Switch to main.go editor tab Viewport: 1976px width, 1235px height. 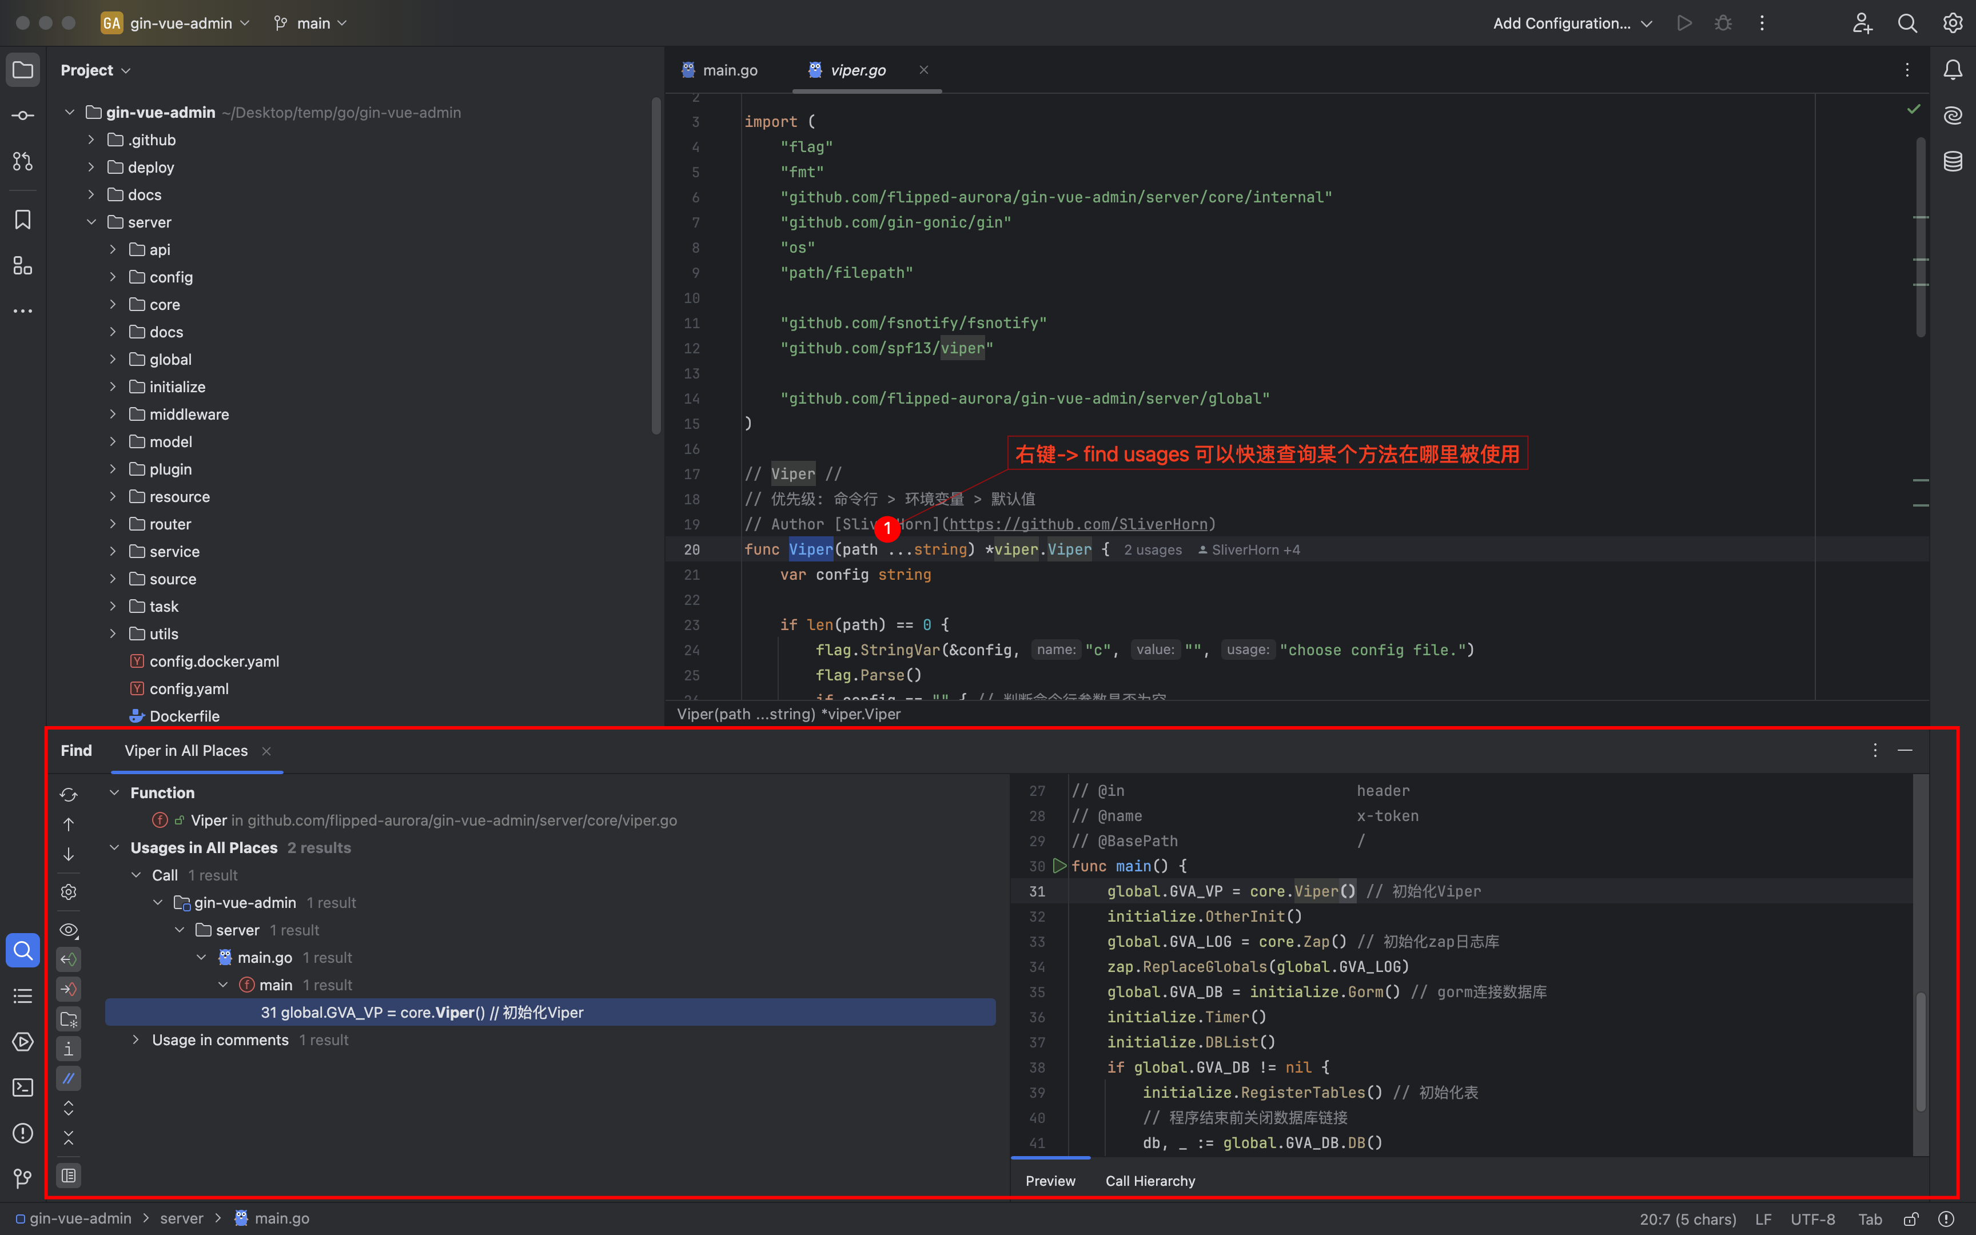click(721, 70)
